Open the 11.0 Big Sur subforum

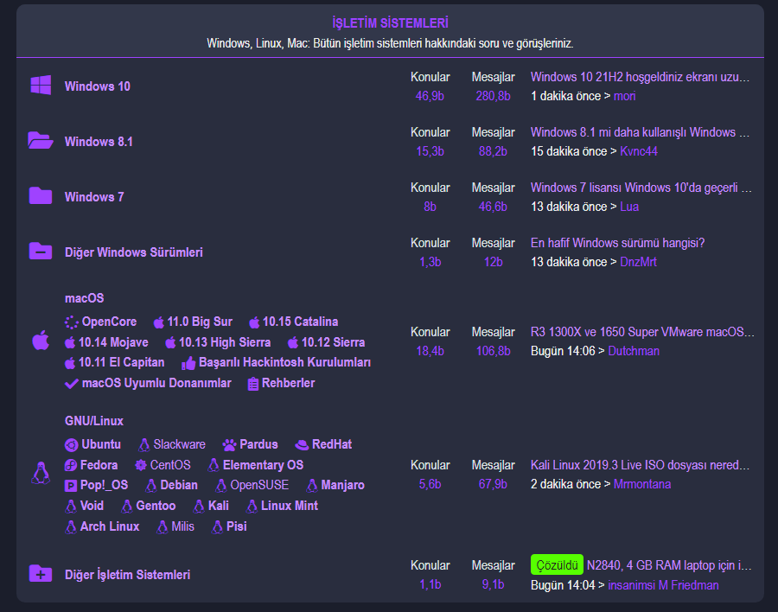(200, 322)
